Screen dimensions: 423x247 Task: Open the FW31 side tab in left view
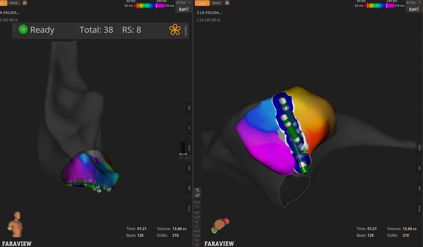(189, 147)
